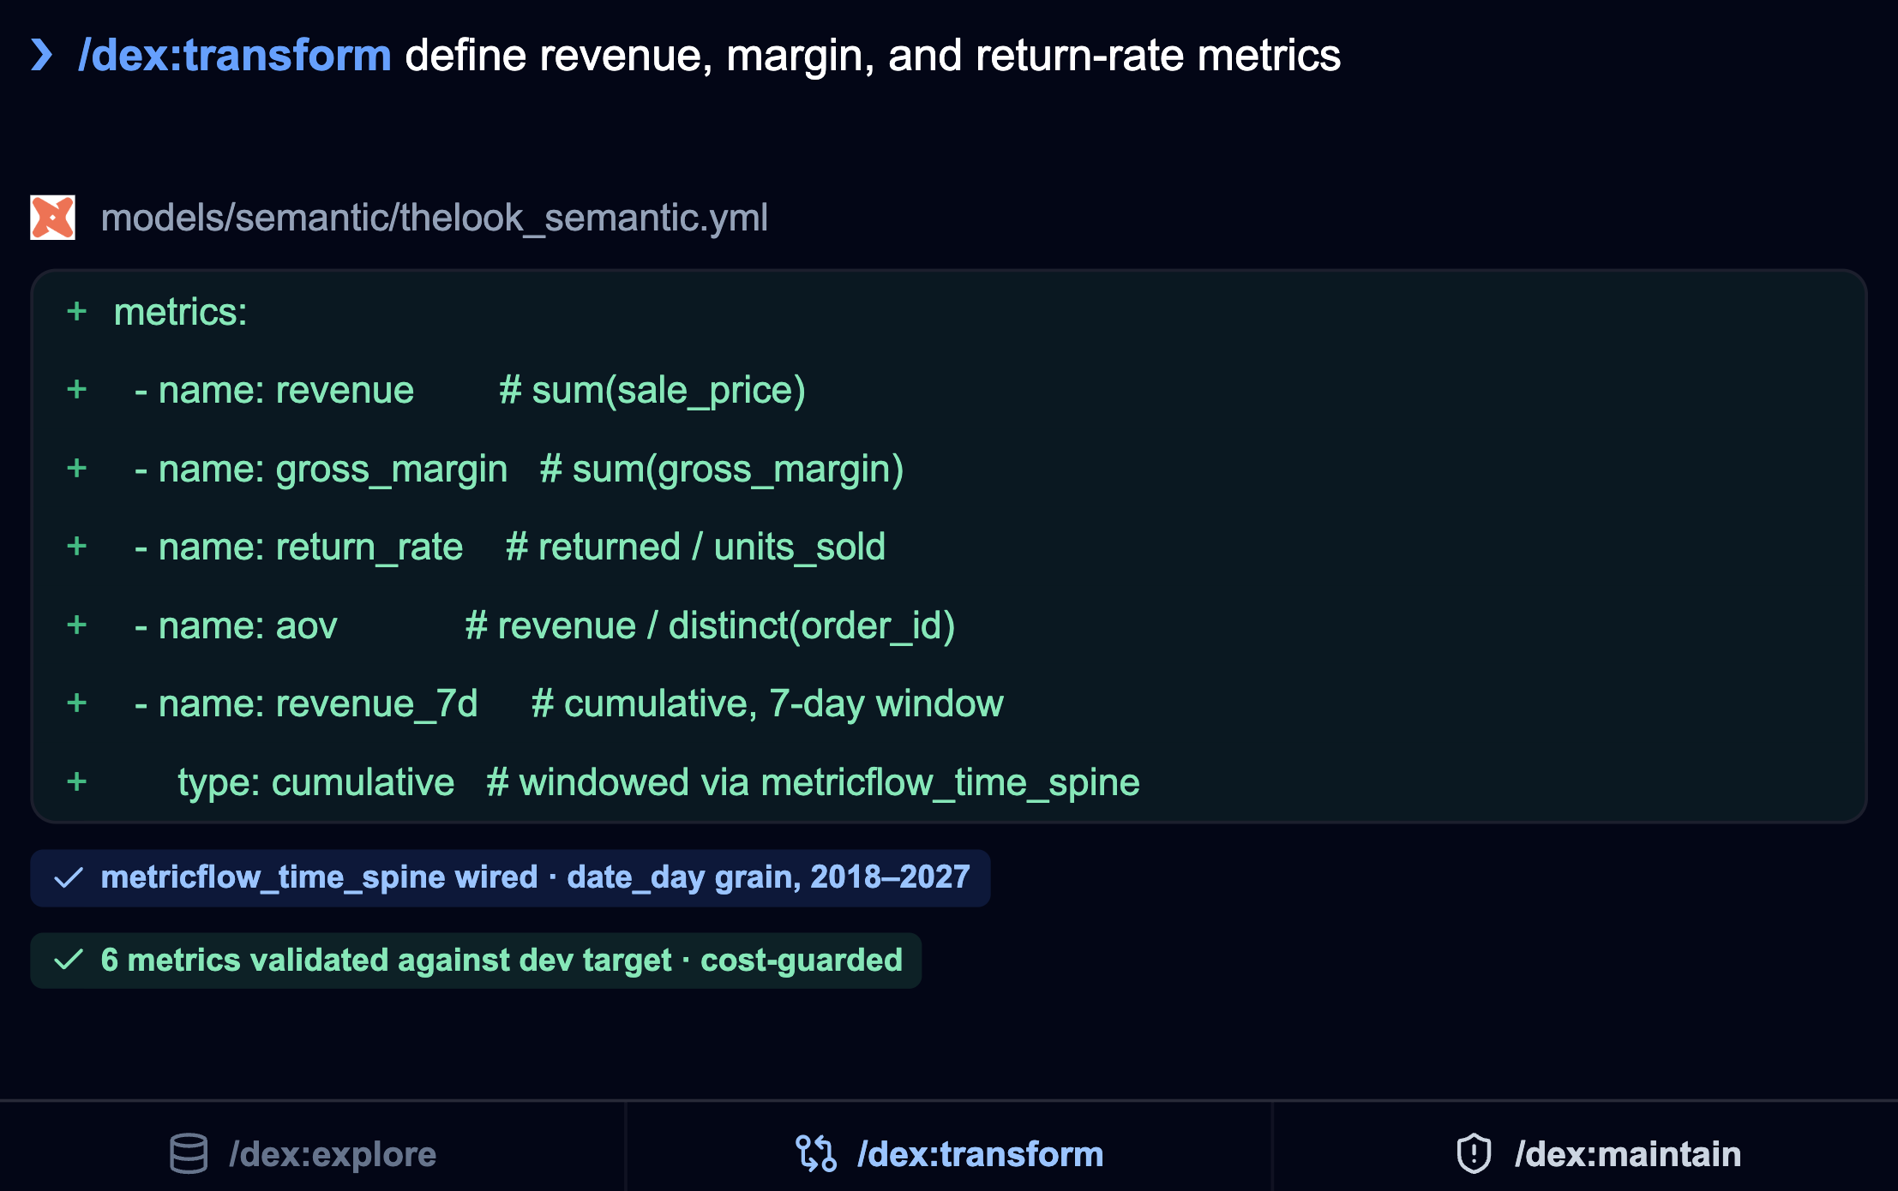This screenshot has width=1898, height=1191.
Task: Click the '# sum(sale_price)' comment
Action: (x=652, y=391)
